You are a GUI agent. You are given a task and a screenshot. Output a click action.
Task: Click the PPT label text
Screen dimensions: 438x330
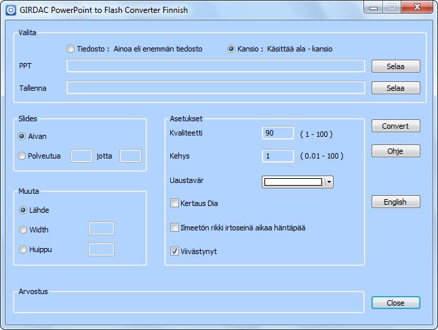click(x=25, y=66)
